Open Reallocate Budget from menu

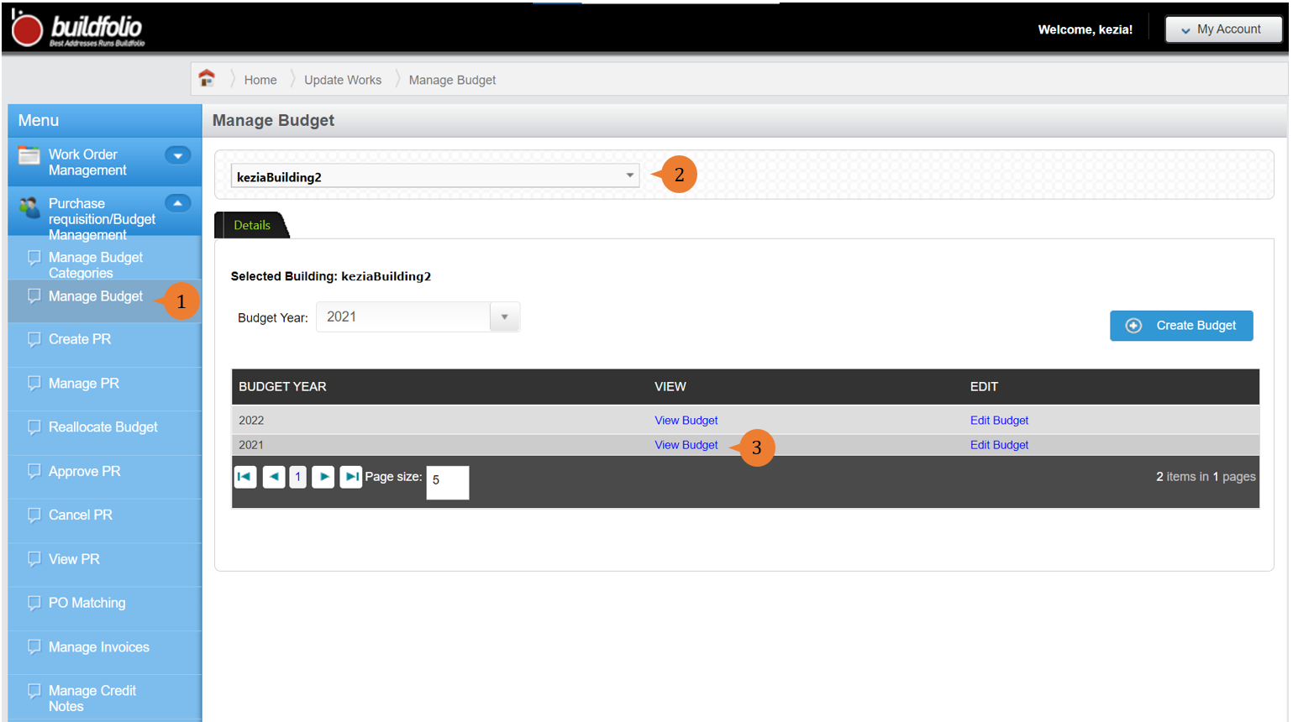tap(103, 427)
